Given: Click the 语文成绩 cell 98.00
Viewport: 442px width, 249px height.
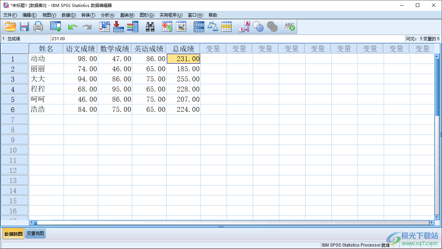Looking at the screenshot, I should 81,59.
